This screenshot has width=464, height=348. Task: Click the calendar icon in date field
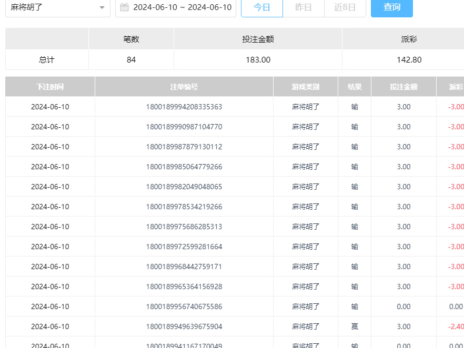click(125, 7)
